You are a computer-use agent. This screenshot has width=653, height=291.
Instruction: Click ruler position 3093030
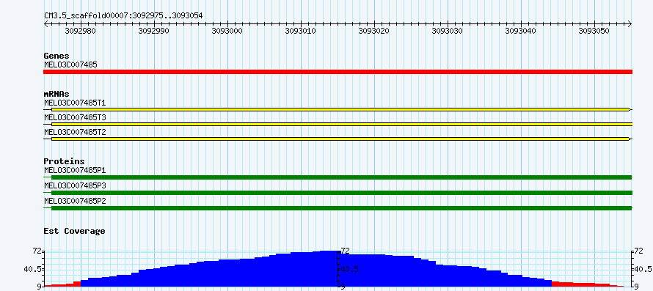(x=448, y=31)
